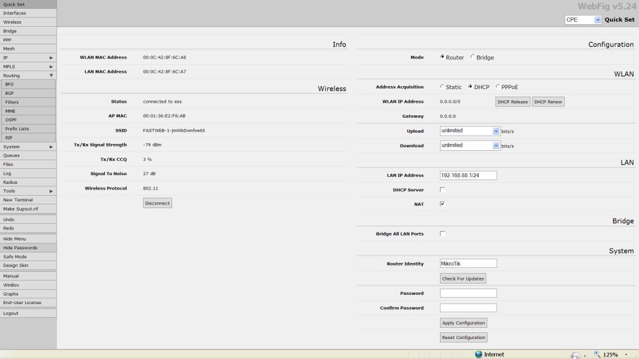The width and height of the screenshot is (639, 359).
Task: Click SSID value FASTWEB-1-jmWbDxmfoe65
Action: tap(174, 130)
